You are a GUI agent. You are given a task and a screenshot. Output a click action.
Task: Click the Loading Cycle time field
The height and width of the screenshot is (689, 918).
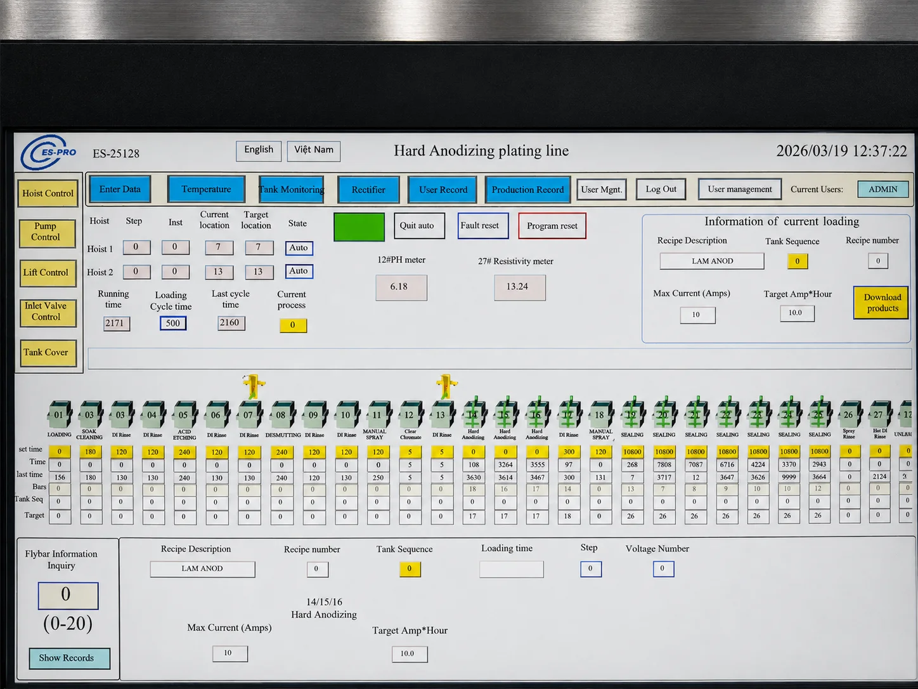tap(172, 324)
